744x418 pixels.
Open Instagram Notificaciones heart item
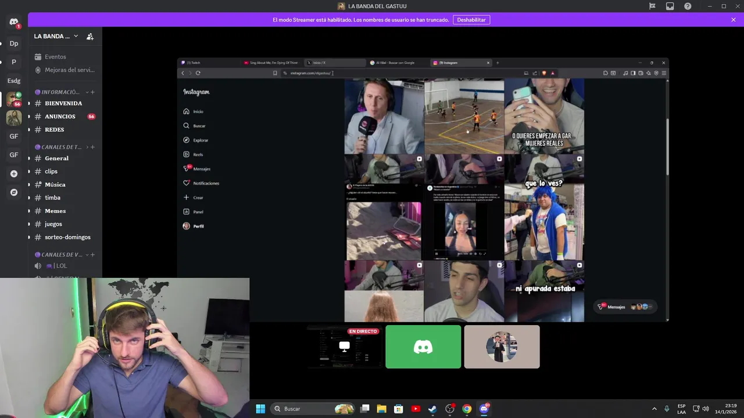click(x=201, y=183)
